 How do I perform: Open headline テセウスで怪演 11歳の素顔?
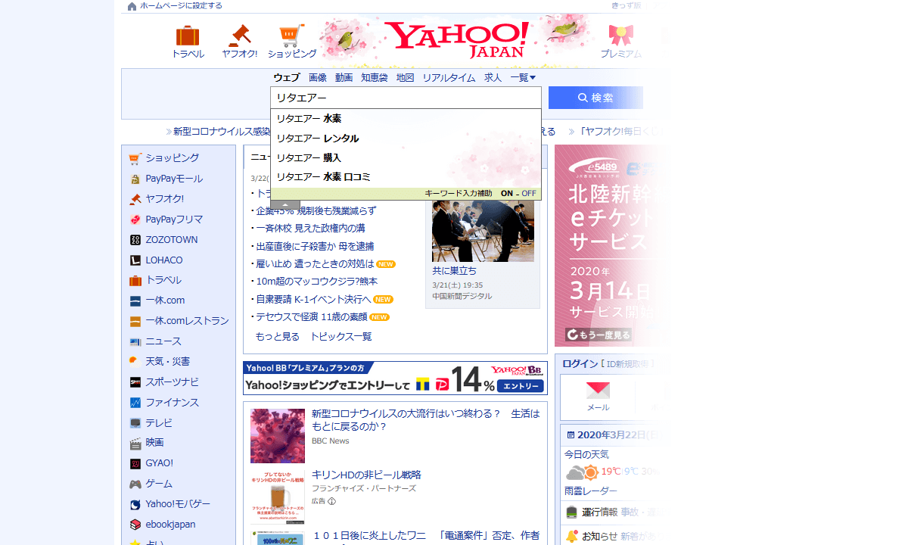(x=312, y=317)
